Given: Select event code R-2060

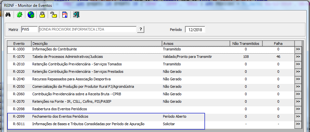Looking at the screenshot, I should 19,94.
